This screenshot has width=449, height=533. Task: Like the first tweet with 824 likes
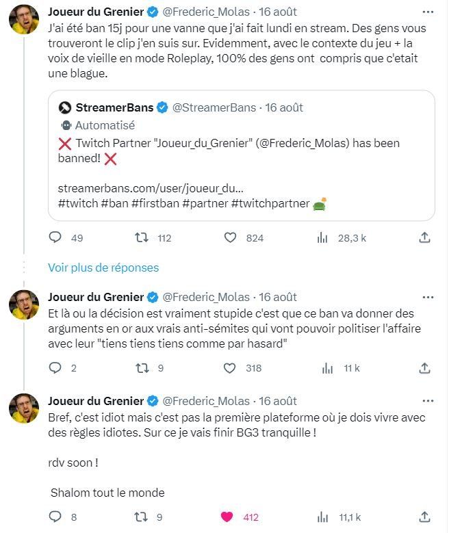click(x=231, y=237)
